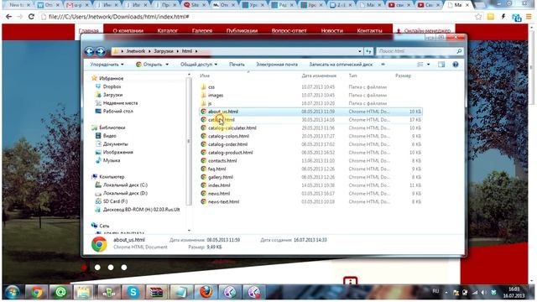
Task: Open the address bar history dropdown
Action: pyautogui.click(x=360, y=51)
